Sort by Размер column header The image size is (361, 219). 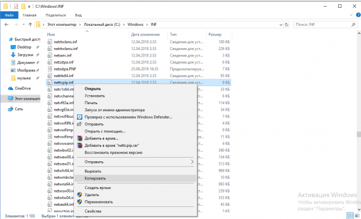pos(215,34)
